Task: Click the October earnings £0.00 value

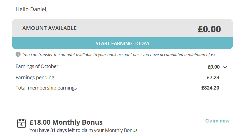Action: 214,67
